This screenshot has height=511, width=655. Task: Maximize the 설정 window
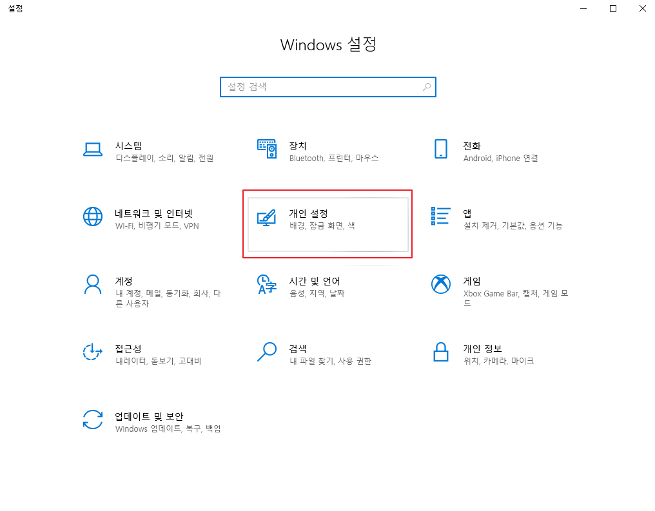(613, 8)
